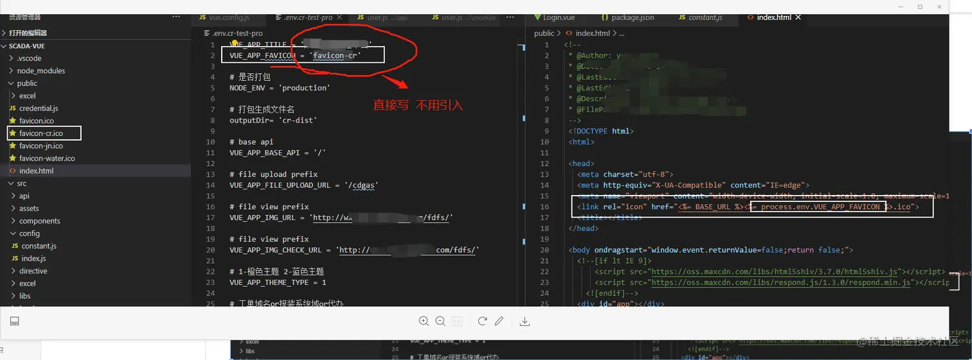The image size is (972, 360).
Task: Click the VUE_APP_THEME_TYPE = 1 line
Action: [x=278, y=283]
